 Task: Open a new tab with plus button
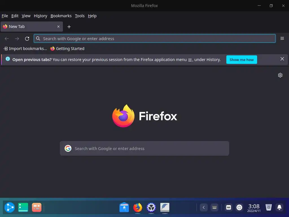(x=69, y=27)
